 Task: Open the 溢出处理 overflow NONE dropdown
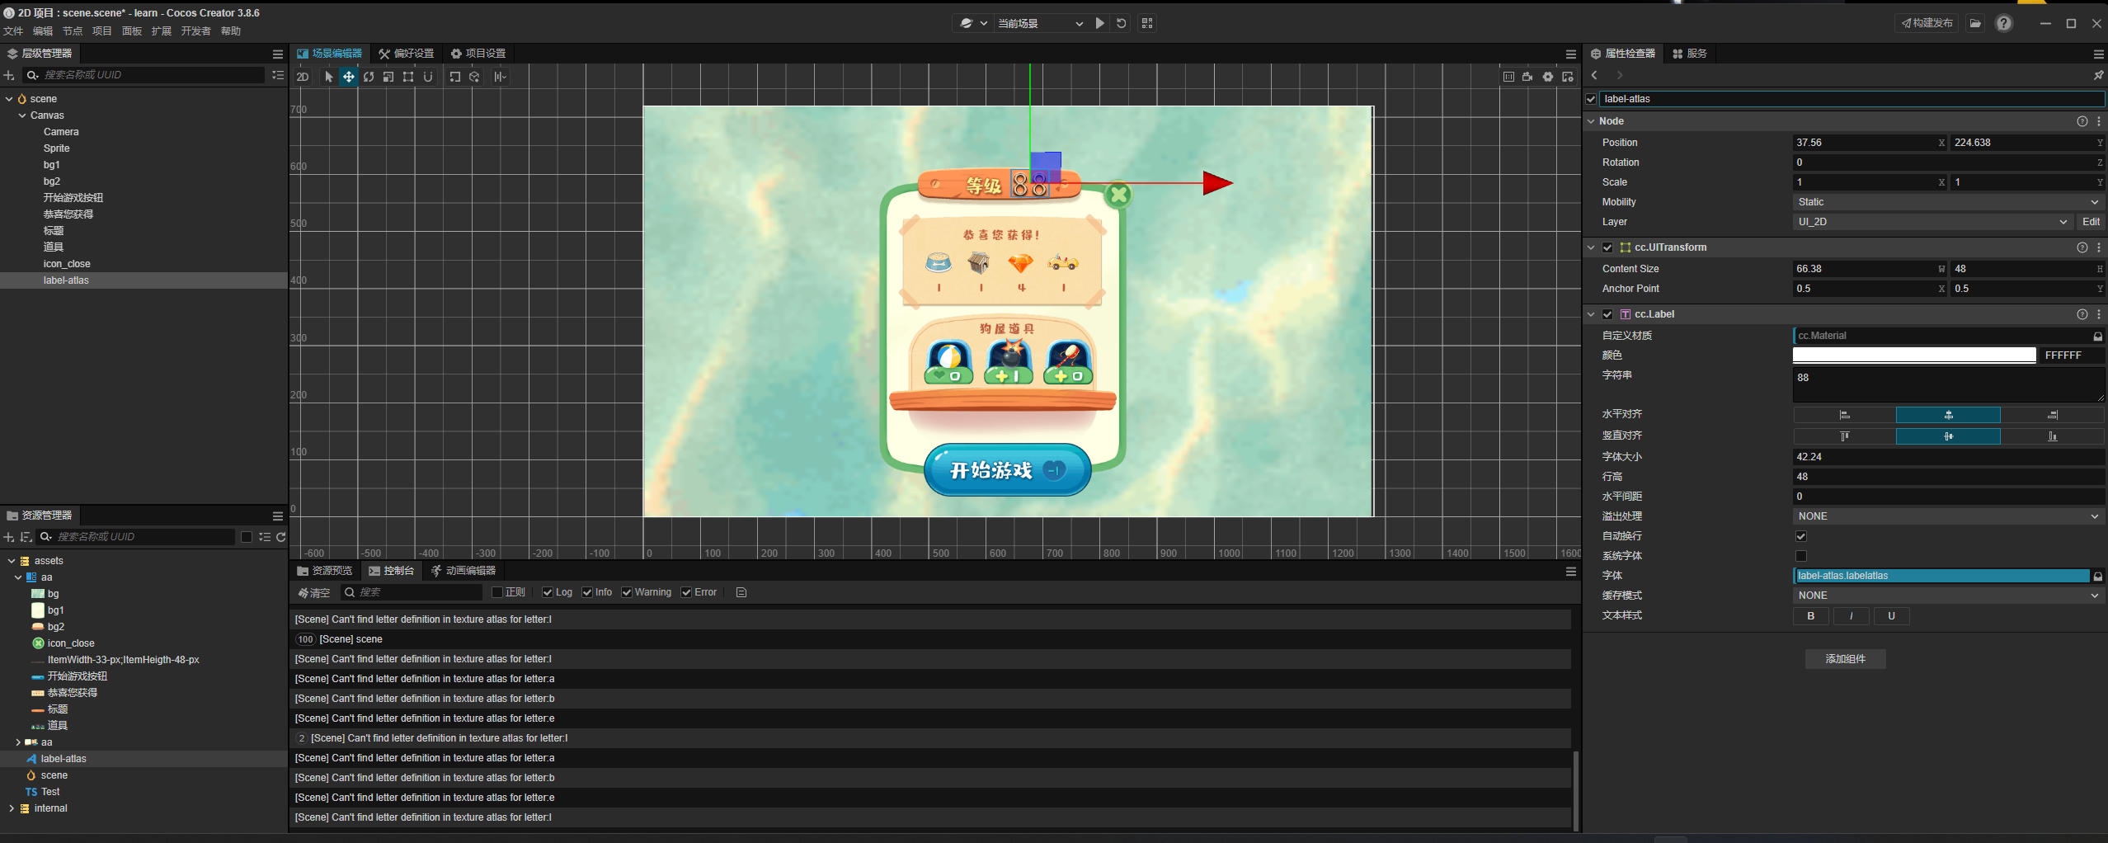(1948, 516)
